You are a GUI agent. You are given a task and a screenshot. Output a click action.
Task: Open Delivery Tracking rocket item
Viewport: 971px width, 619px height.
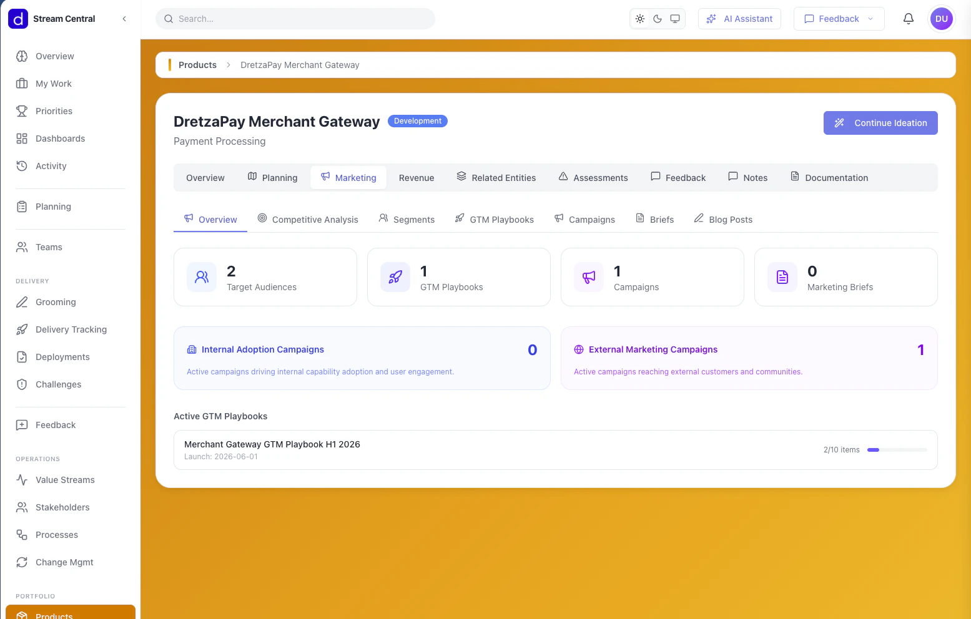[70, 329]
